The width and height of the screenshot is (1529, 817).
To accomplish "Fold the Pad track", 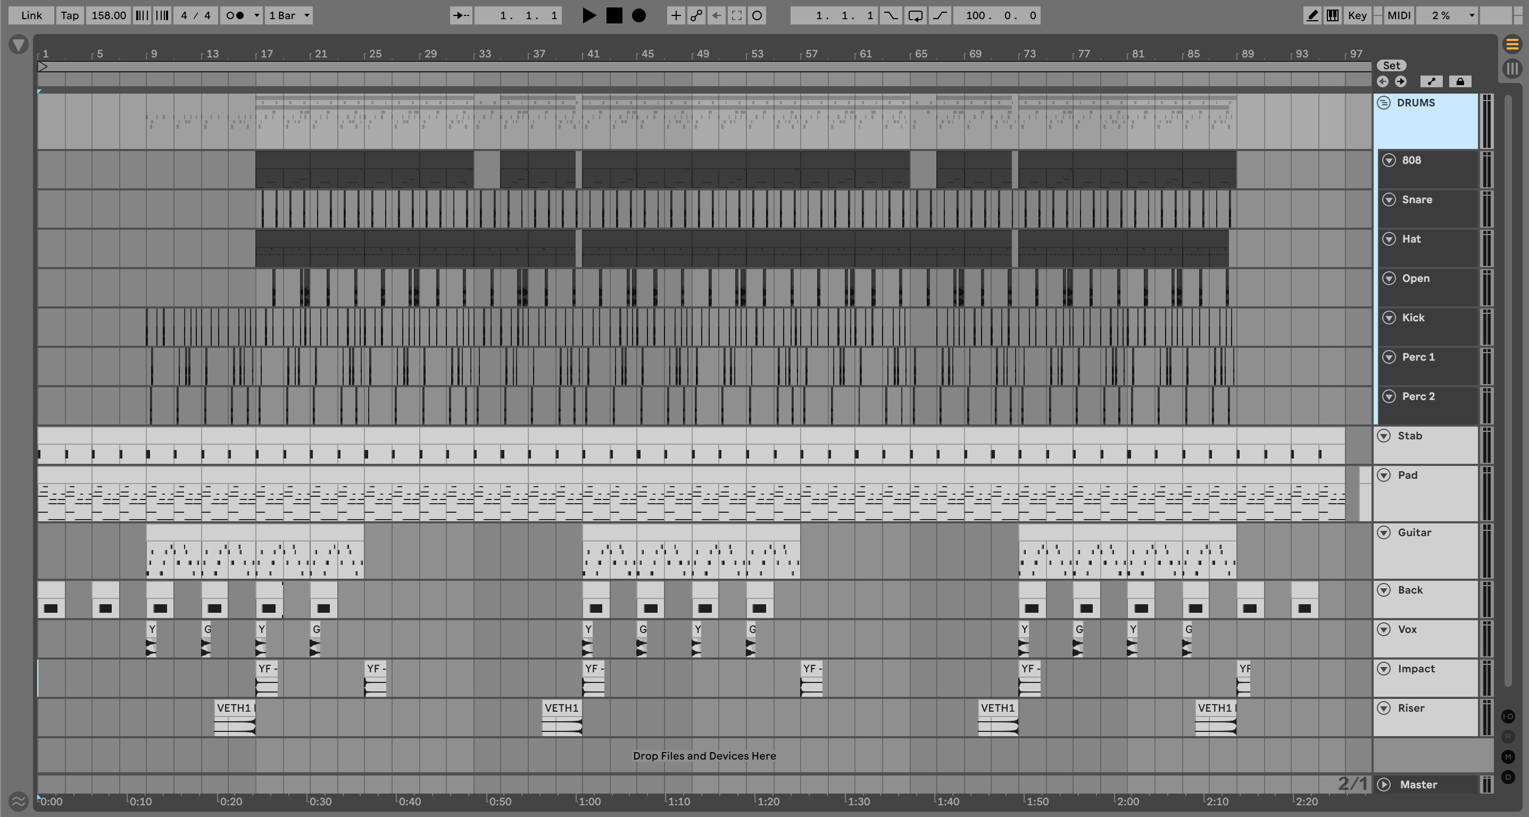I will [x=1384, y=474].
